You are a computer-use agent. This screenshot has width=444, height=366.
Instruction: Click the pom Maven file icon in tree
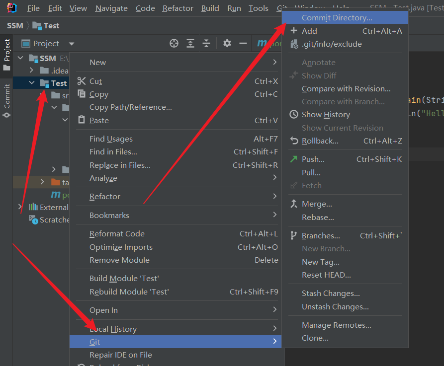pos(56,194)
